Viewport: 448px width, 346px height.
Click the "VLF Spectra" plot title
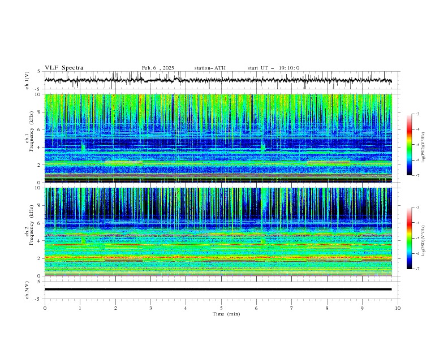(x=64, y=68)
